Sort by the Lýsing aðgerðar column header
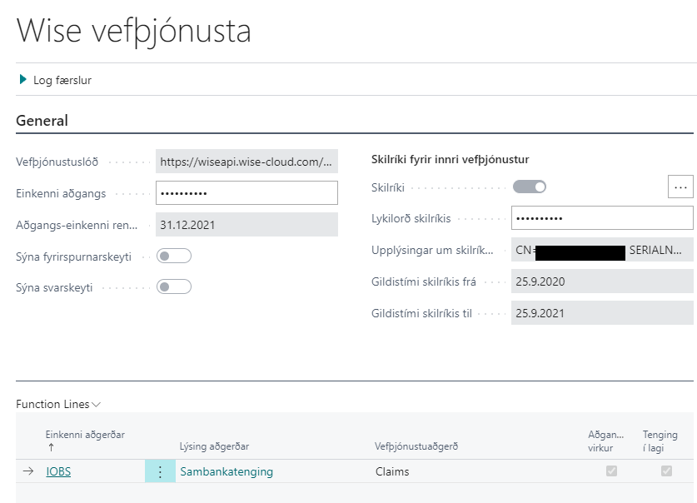 pyautogui.click(x=213, y=446)
